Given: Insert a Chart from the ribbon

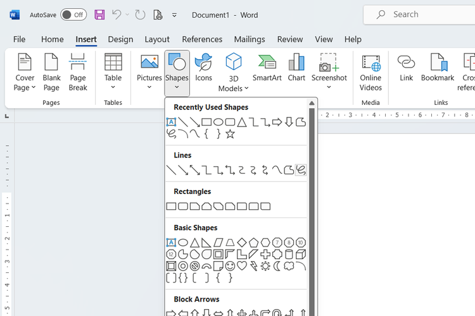Looking at the screenshot, I should click(296, 68).
